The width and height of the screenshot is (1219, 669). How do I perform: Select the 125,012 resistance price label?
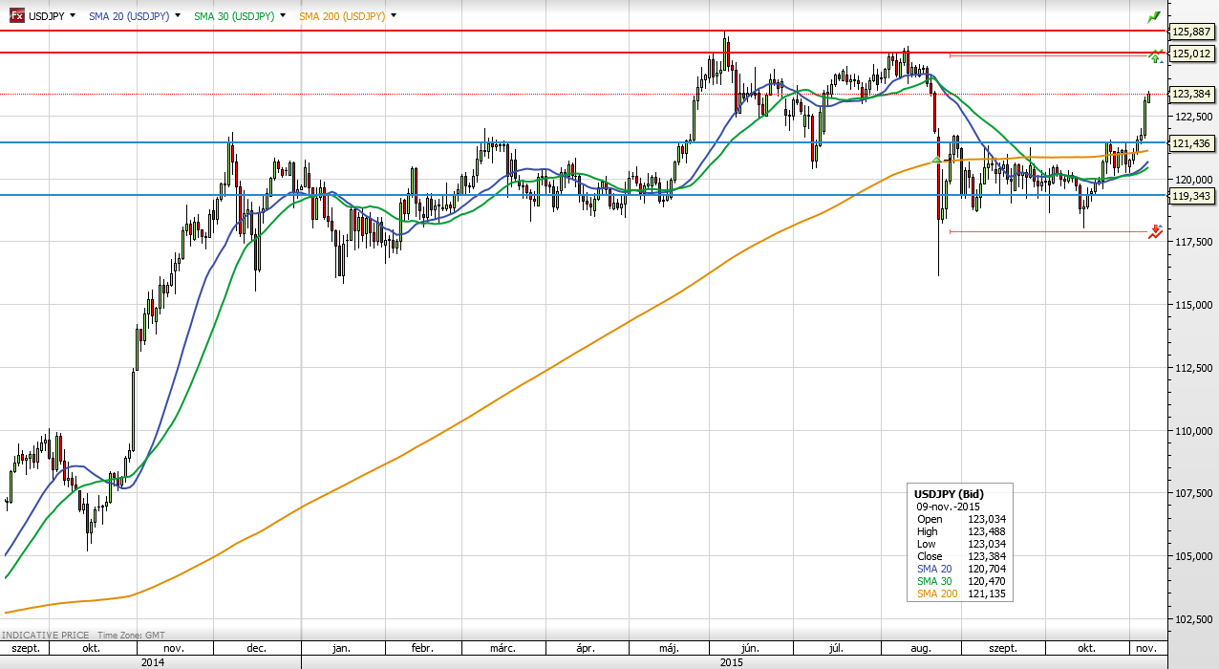click(x=1191, y=54)
